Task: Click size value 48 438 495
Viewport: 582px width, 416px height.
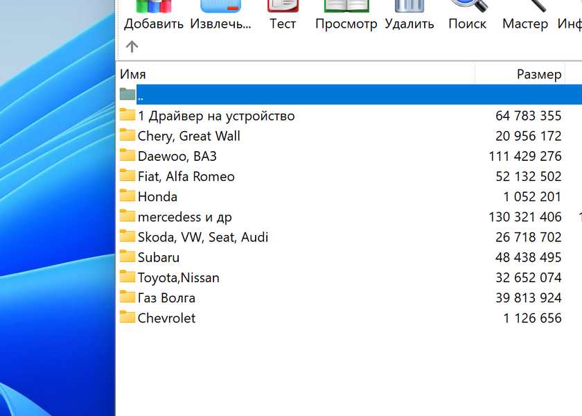Action: point(528,257)
